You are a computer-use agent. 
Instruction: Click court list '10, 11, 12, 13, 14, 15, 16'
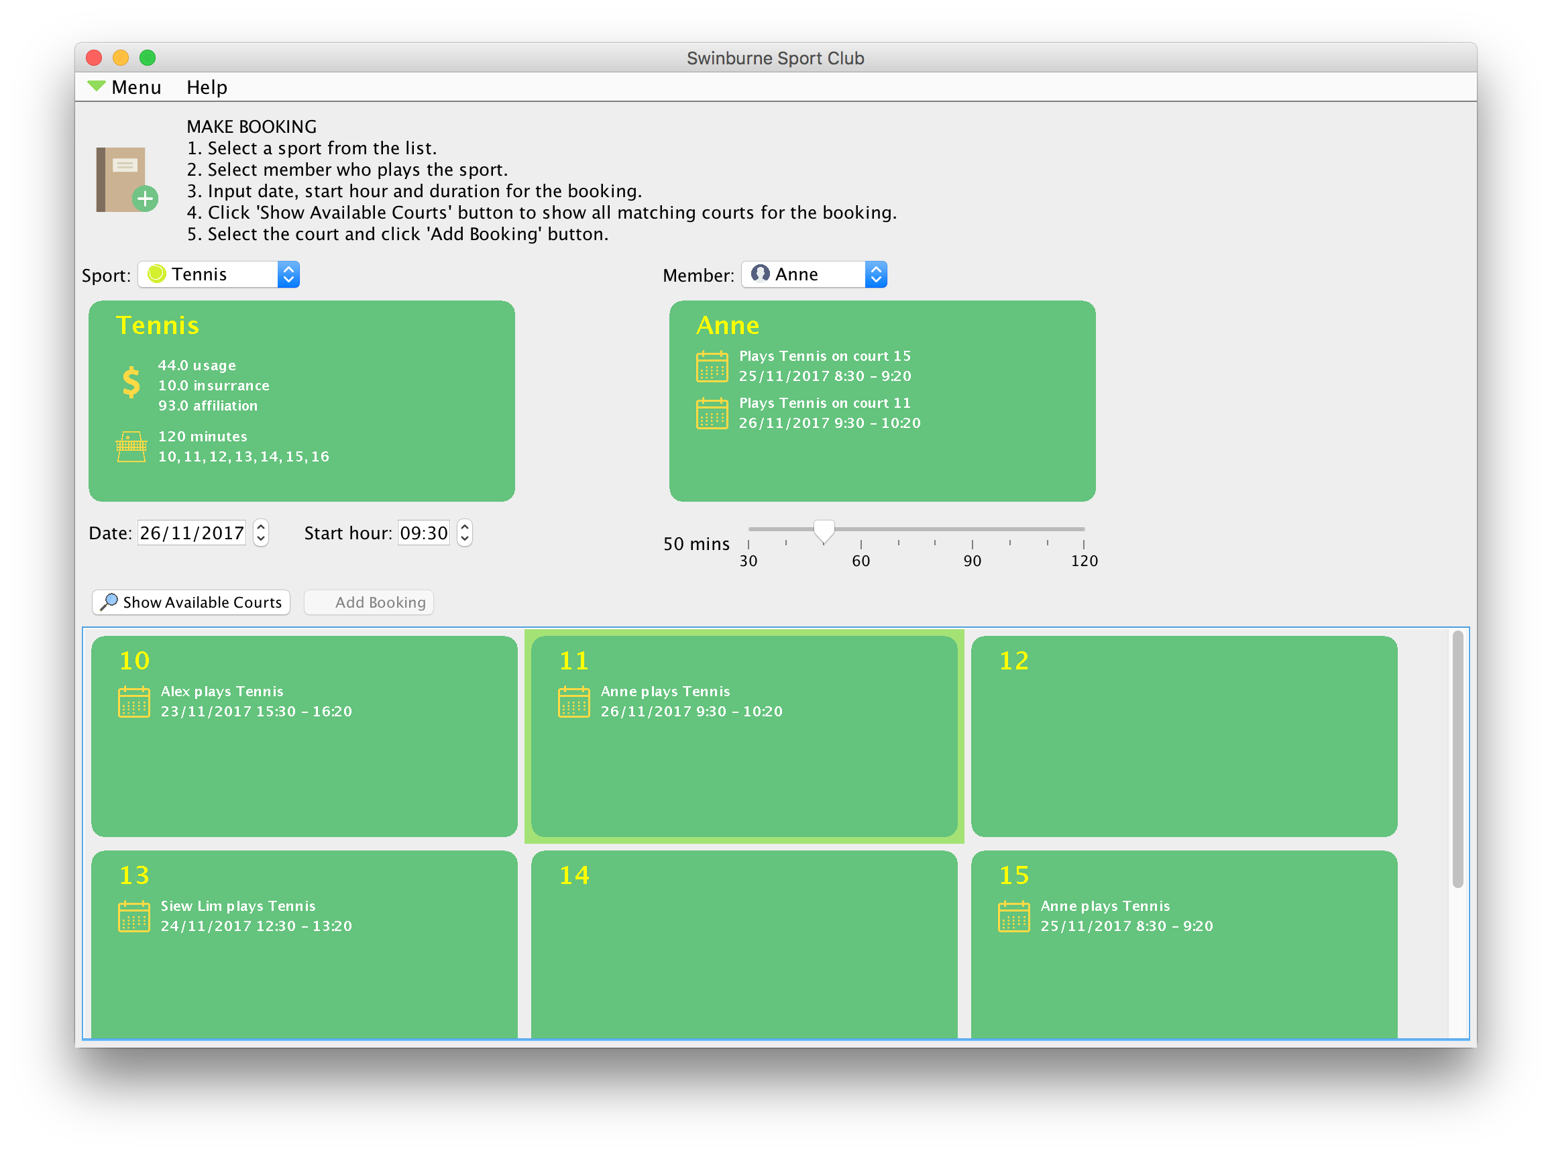coord(243,457)
